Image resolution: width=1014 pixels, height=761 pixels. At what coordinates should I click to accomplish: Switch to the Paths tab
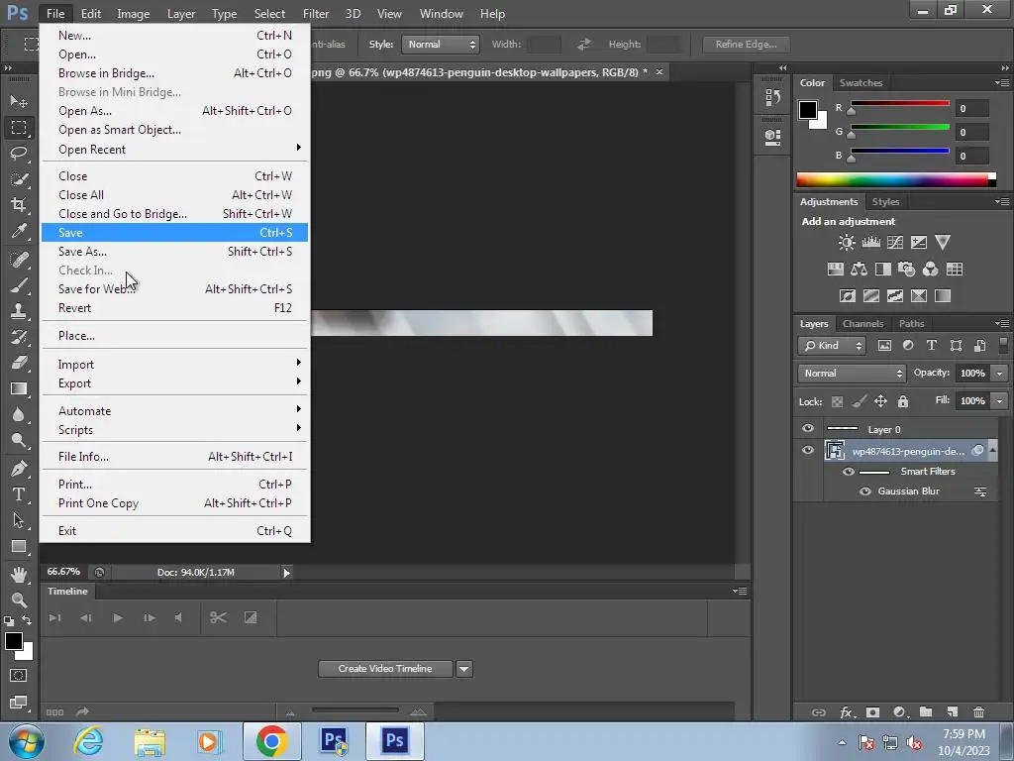(x=911, y=324)
